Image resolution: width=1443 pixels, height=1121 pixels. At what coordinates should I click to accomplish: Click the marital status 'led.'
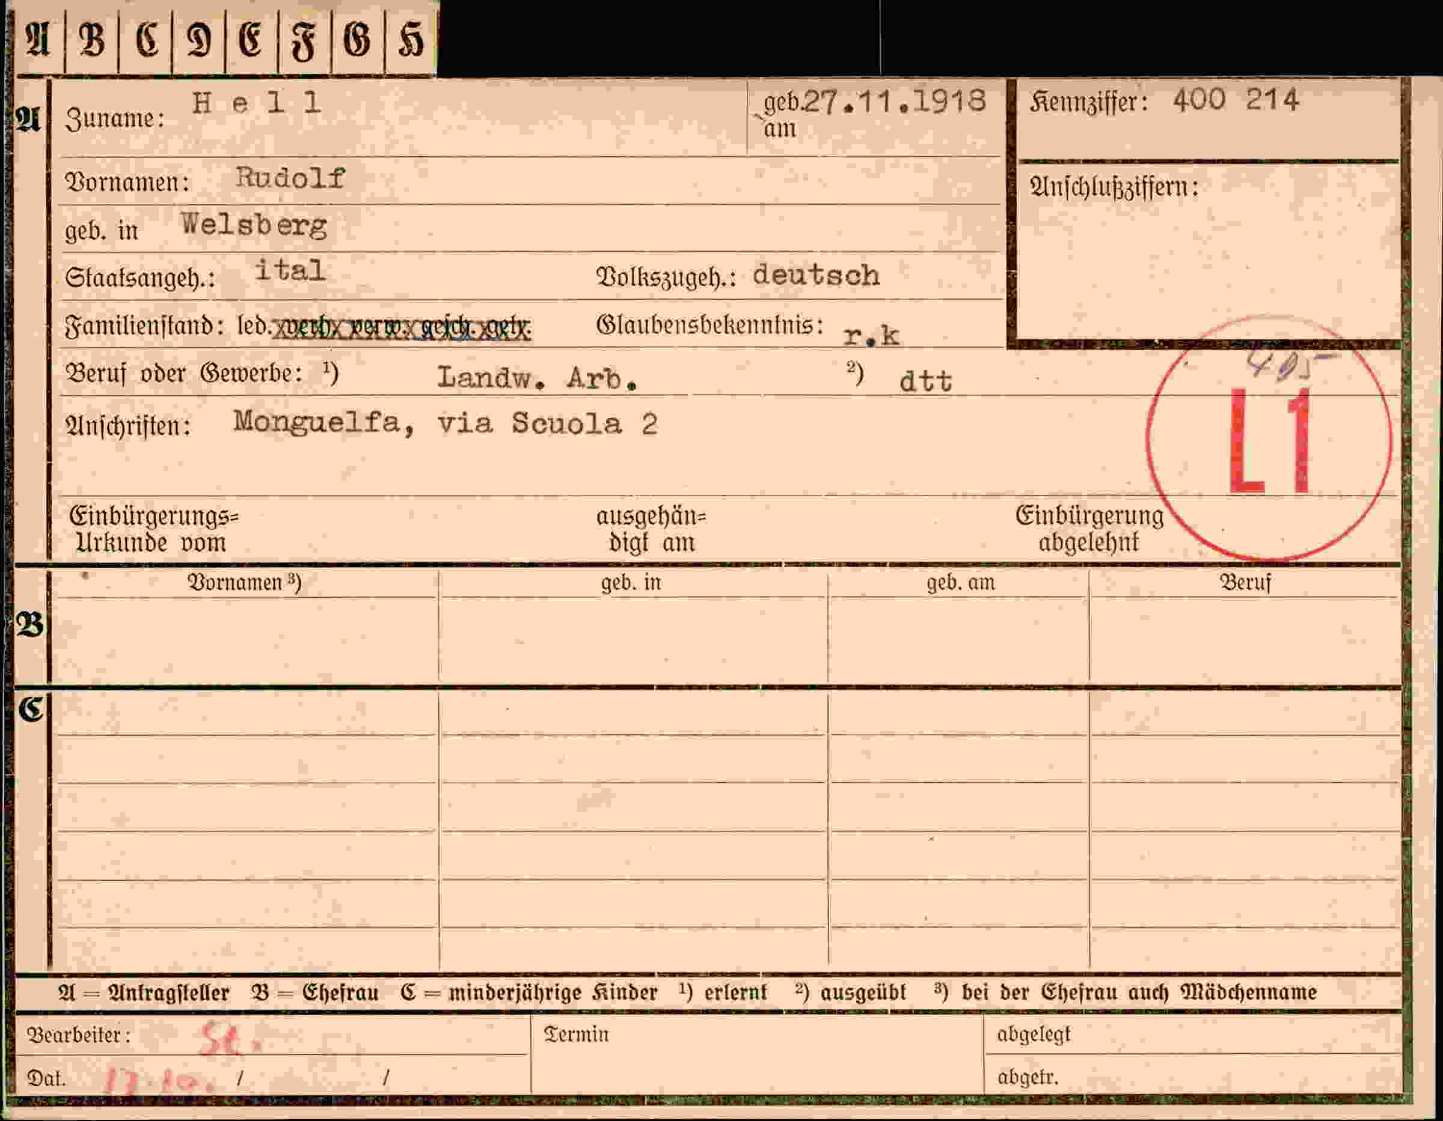tap(254, 326)
